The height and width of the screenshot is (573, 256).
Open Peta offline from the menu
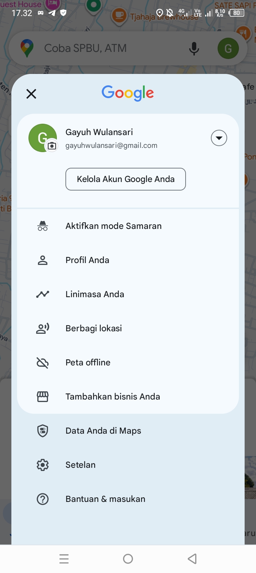(88, 363)
